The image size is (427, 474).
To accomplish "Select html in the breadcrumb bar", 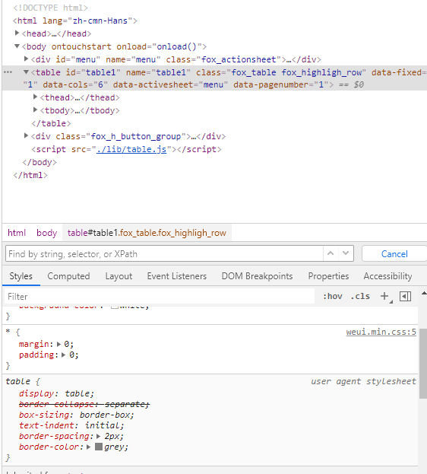I will tap(17, 233).
